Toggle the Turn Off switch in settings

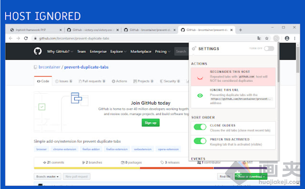point(269,49)
